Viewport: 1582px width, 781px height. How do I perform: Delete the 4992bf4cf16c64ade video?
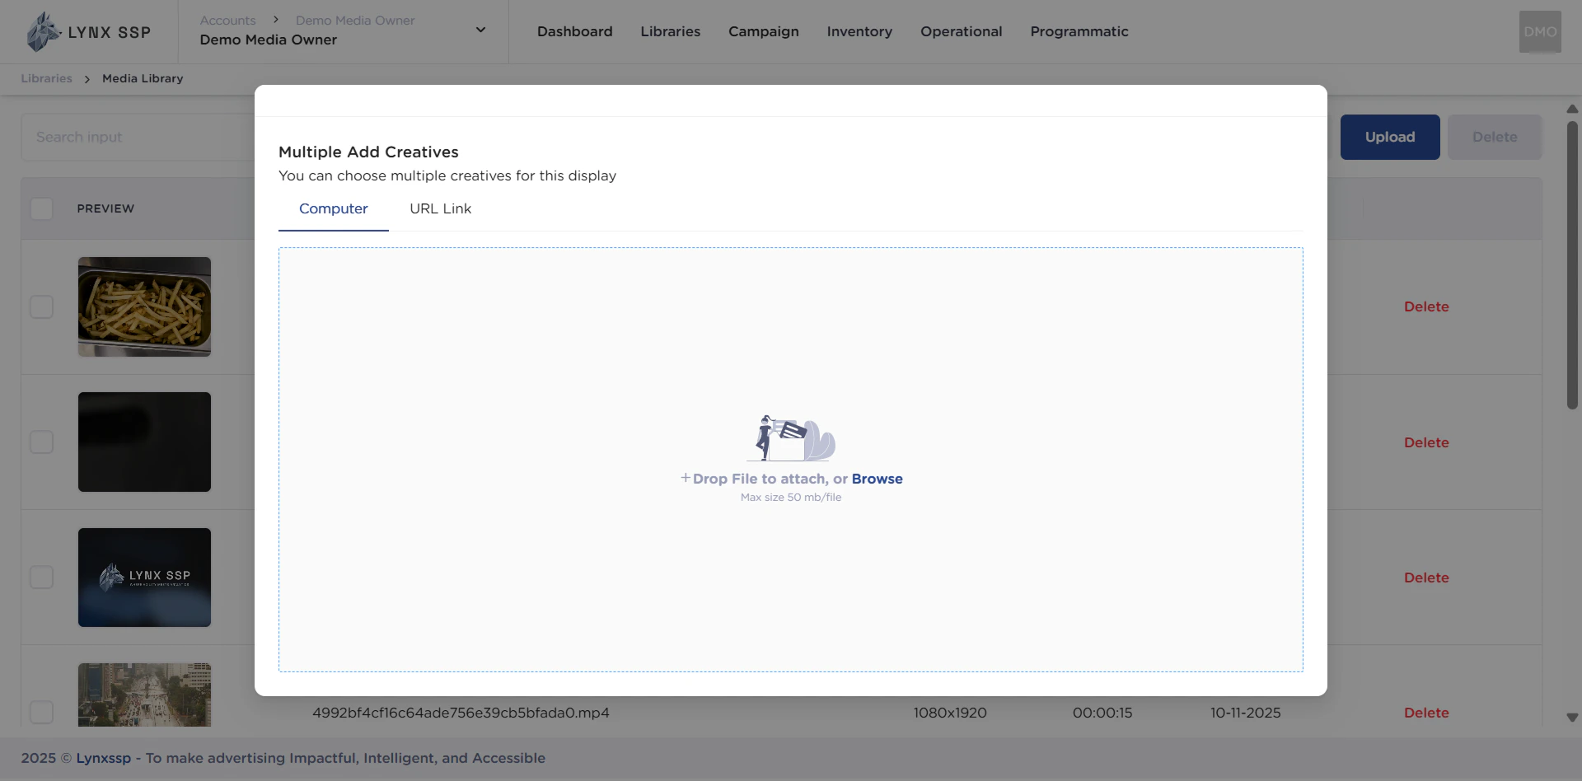1425,713
